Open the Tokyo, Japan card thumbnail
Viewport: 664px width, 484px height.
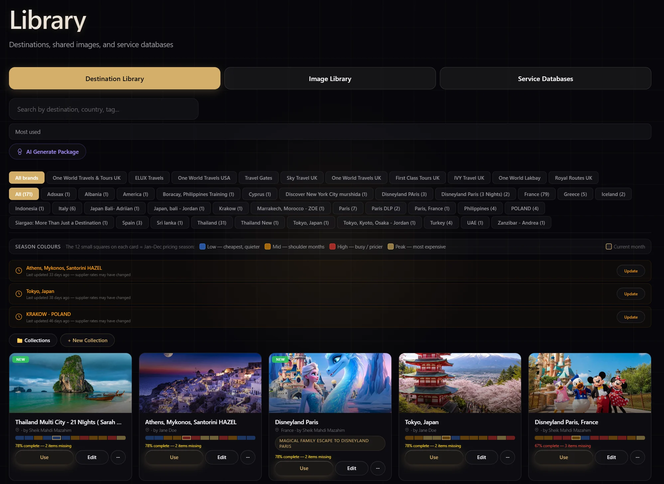[460, 383]
